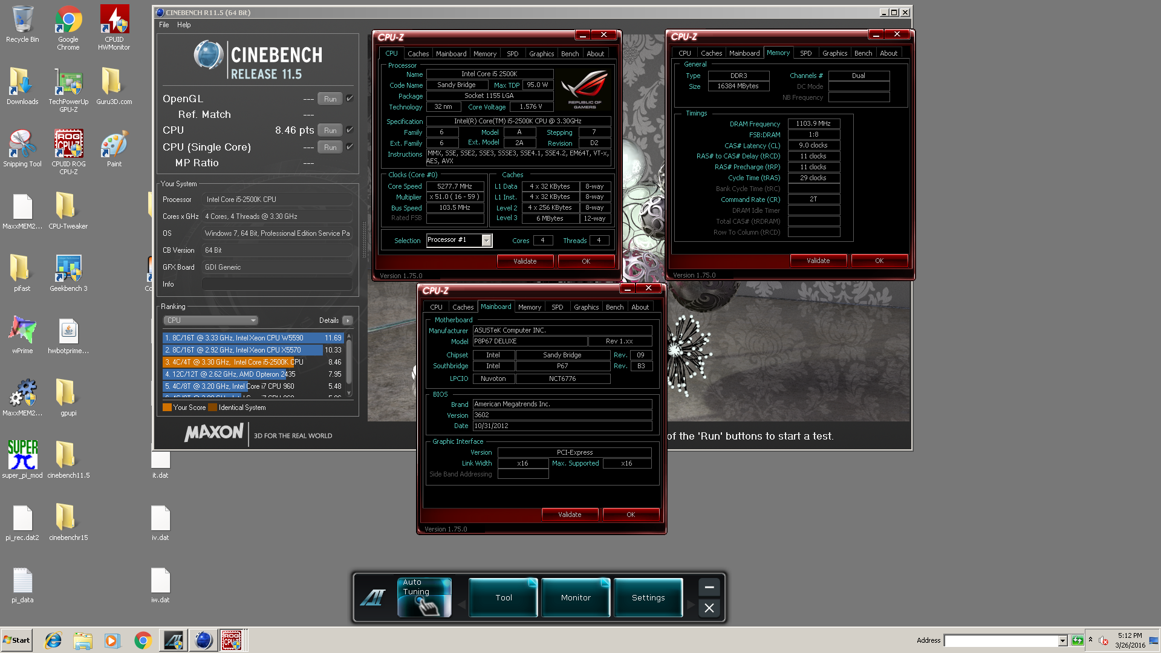
Task: Click the AI Suite logo icon
Action: click(373, 597)
